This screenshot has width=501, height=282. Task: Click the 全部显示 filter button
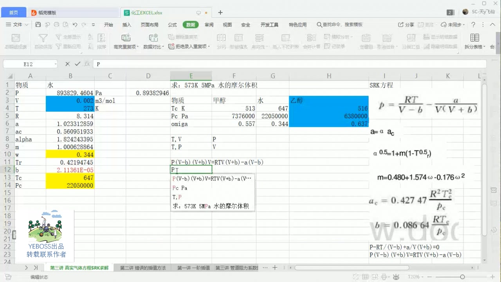(68, 37)
